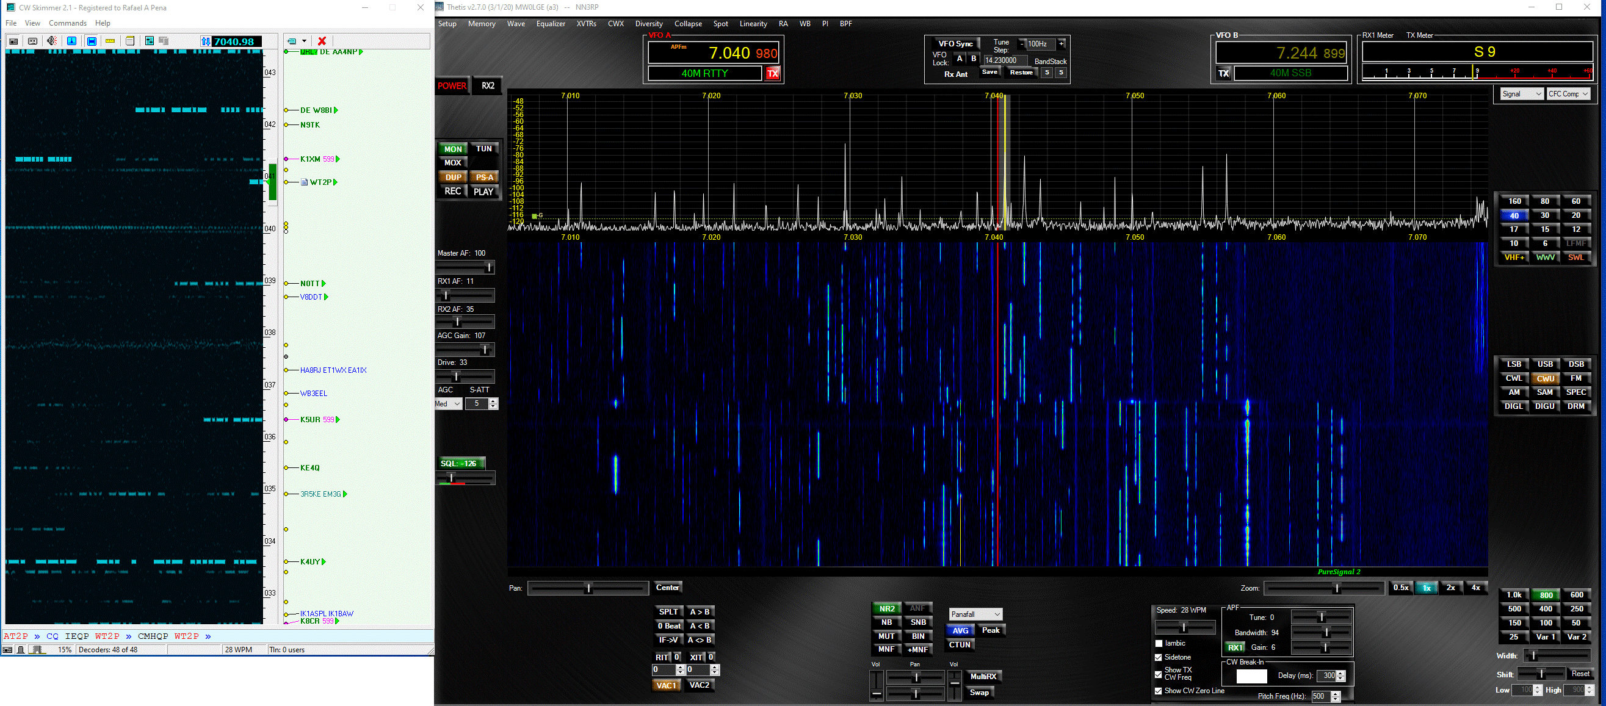The image size is (1606, 706).
Task: Click the yellow ruler icon in Skimmer toolbar
Action: click(110, 41)
